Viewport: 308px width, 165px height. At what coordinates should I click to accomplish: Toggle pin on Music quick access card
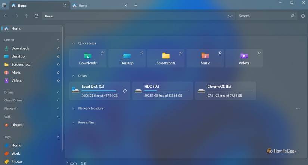coord(220,53)
